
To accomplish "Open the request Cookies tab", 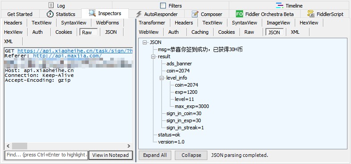I will pyautogui.click(x=64, y=32).
